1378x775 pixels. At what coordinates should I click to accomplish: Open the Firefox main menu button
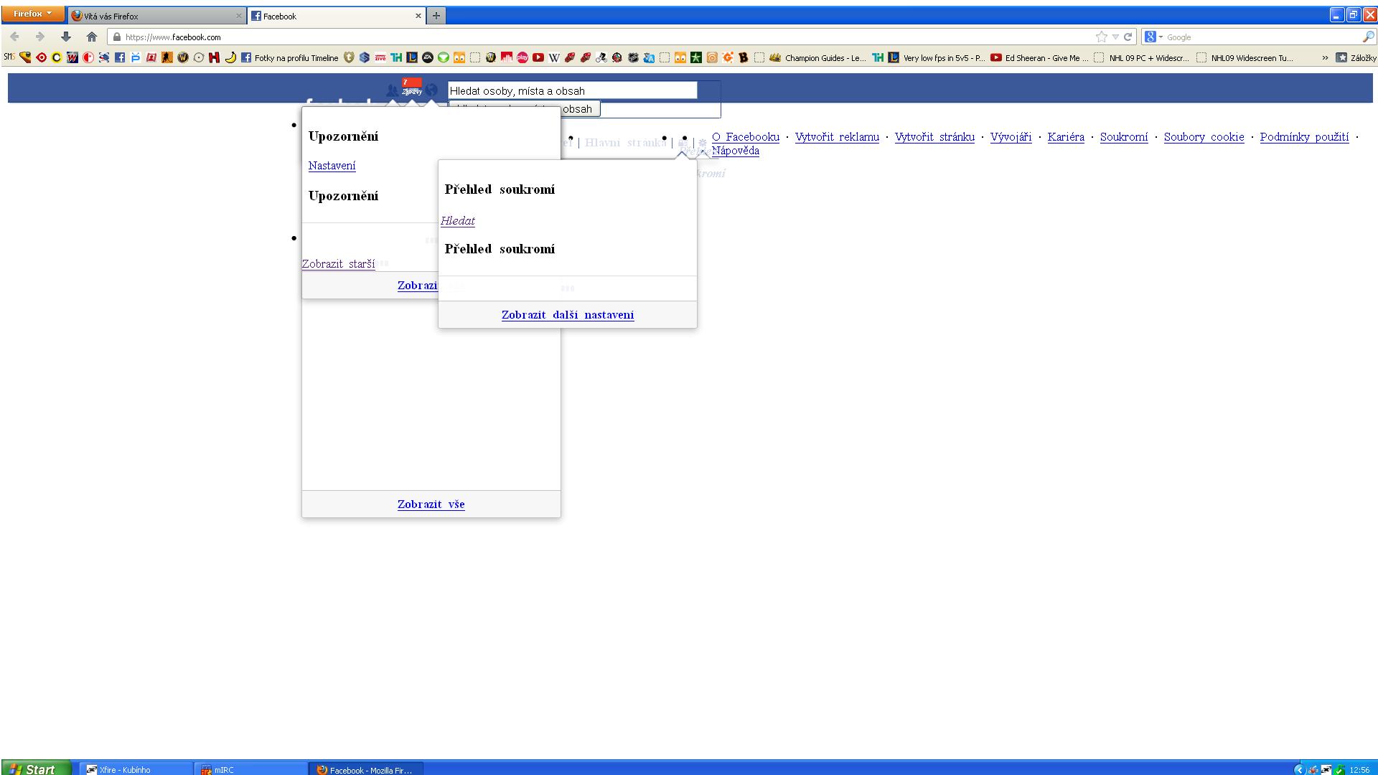click(x=33, y=14)
